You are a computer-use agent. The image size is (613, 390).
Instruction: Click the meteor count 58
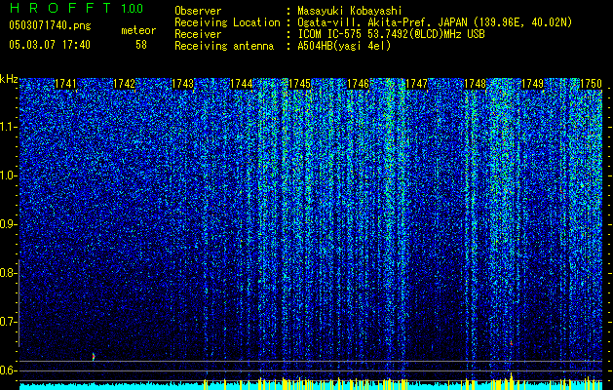(x=141, y=45)
